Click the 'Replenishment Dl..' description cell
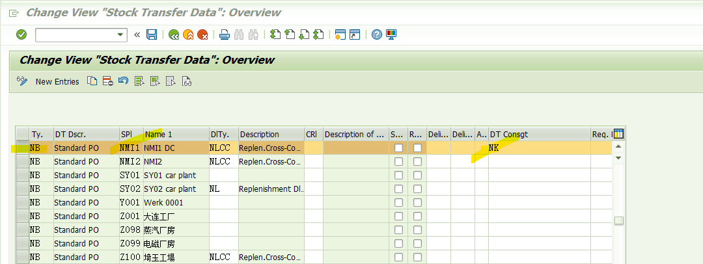 [271, 189]
